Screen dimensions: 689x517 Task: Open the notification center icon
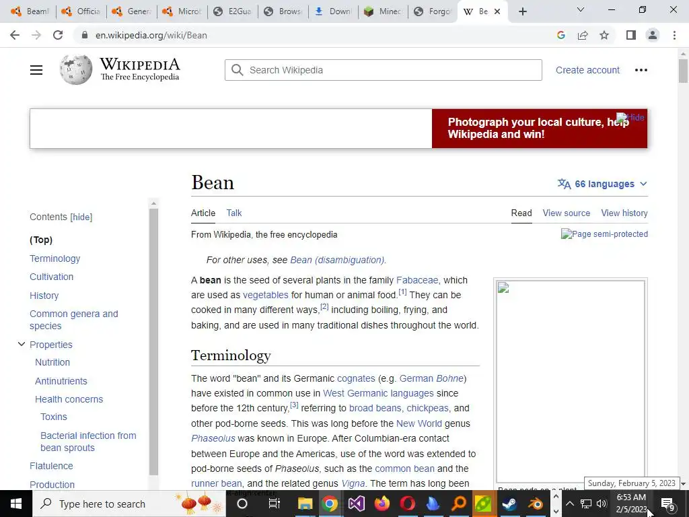(668, 504)
